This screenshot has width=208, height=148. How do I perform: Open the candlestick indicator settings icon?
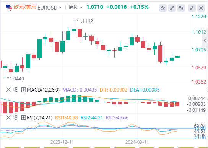click(181, 8)
